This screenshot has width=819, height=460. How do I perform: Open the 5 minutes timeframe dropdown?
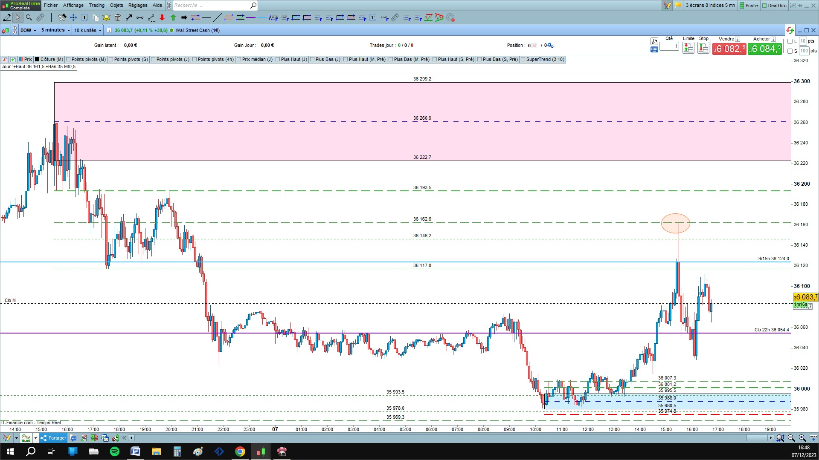[55, 30]
